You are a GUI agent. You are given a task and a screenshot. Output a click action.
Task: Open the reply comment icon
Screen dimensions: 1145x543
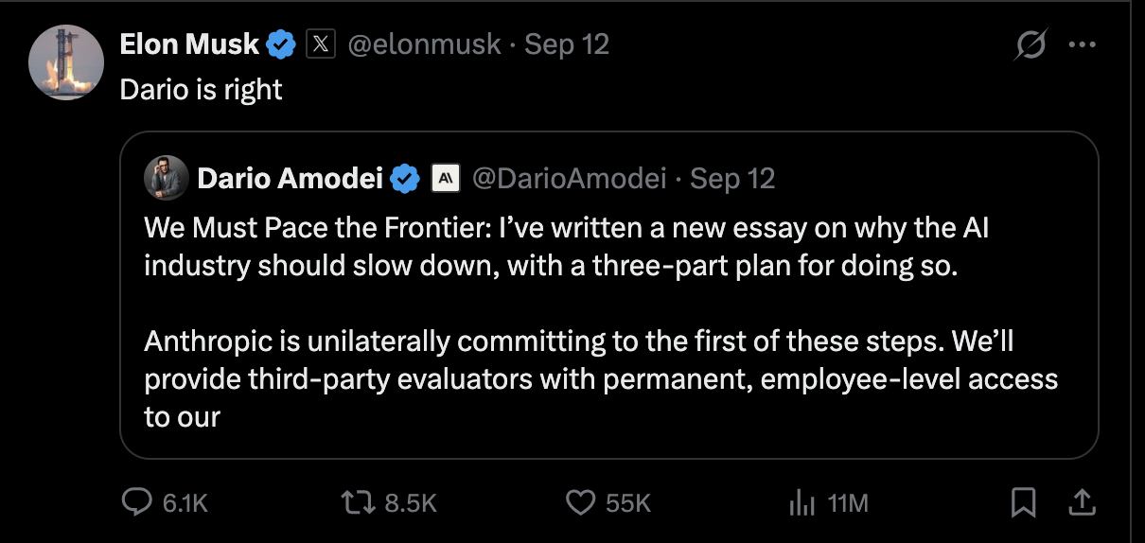(138, 503)
